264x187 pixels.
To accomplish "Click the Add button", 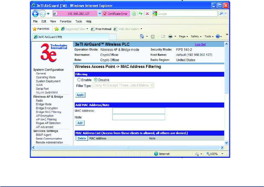I will 80,123.
